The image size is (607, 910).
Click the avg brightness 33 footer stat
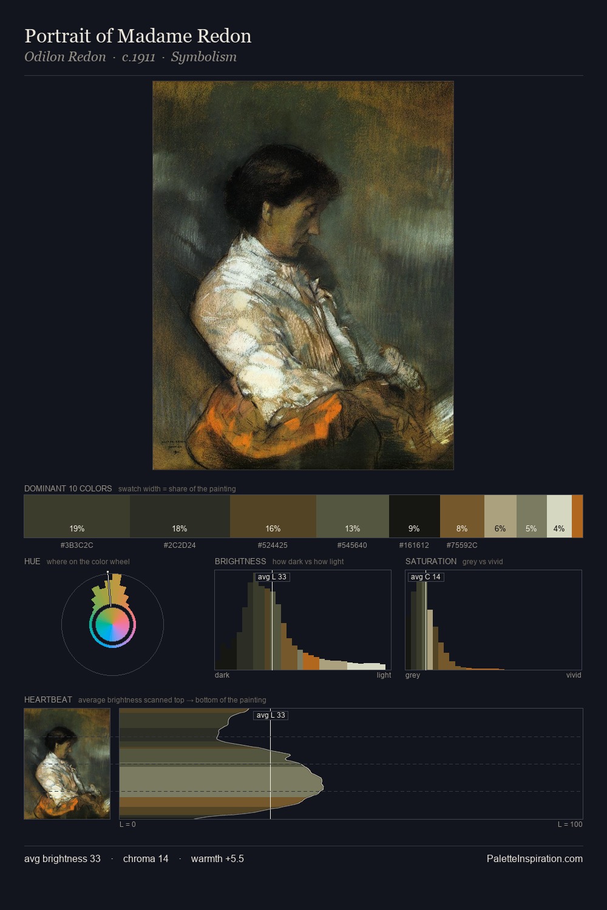[63, 858]
